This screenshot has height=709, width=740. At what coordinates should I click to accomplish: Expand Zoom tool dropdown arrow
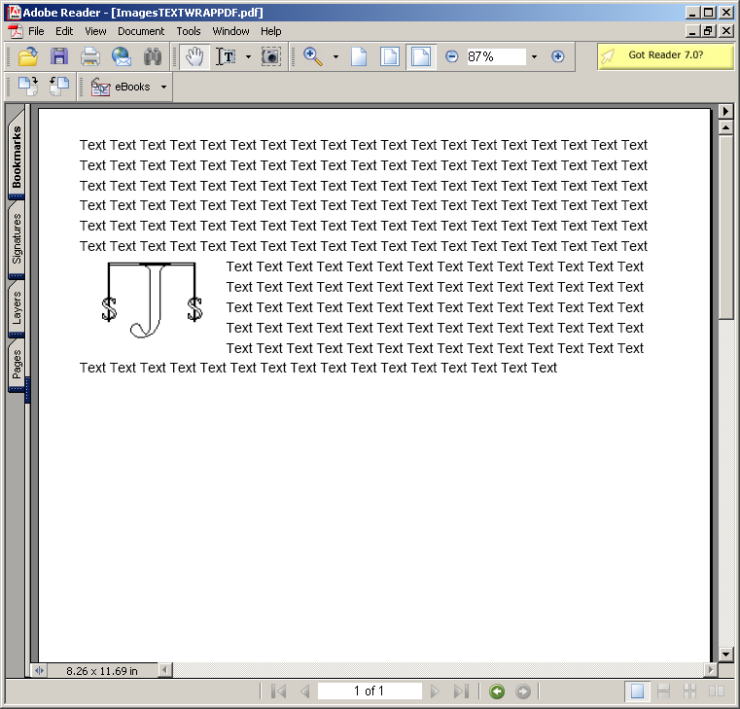[335, 57]
